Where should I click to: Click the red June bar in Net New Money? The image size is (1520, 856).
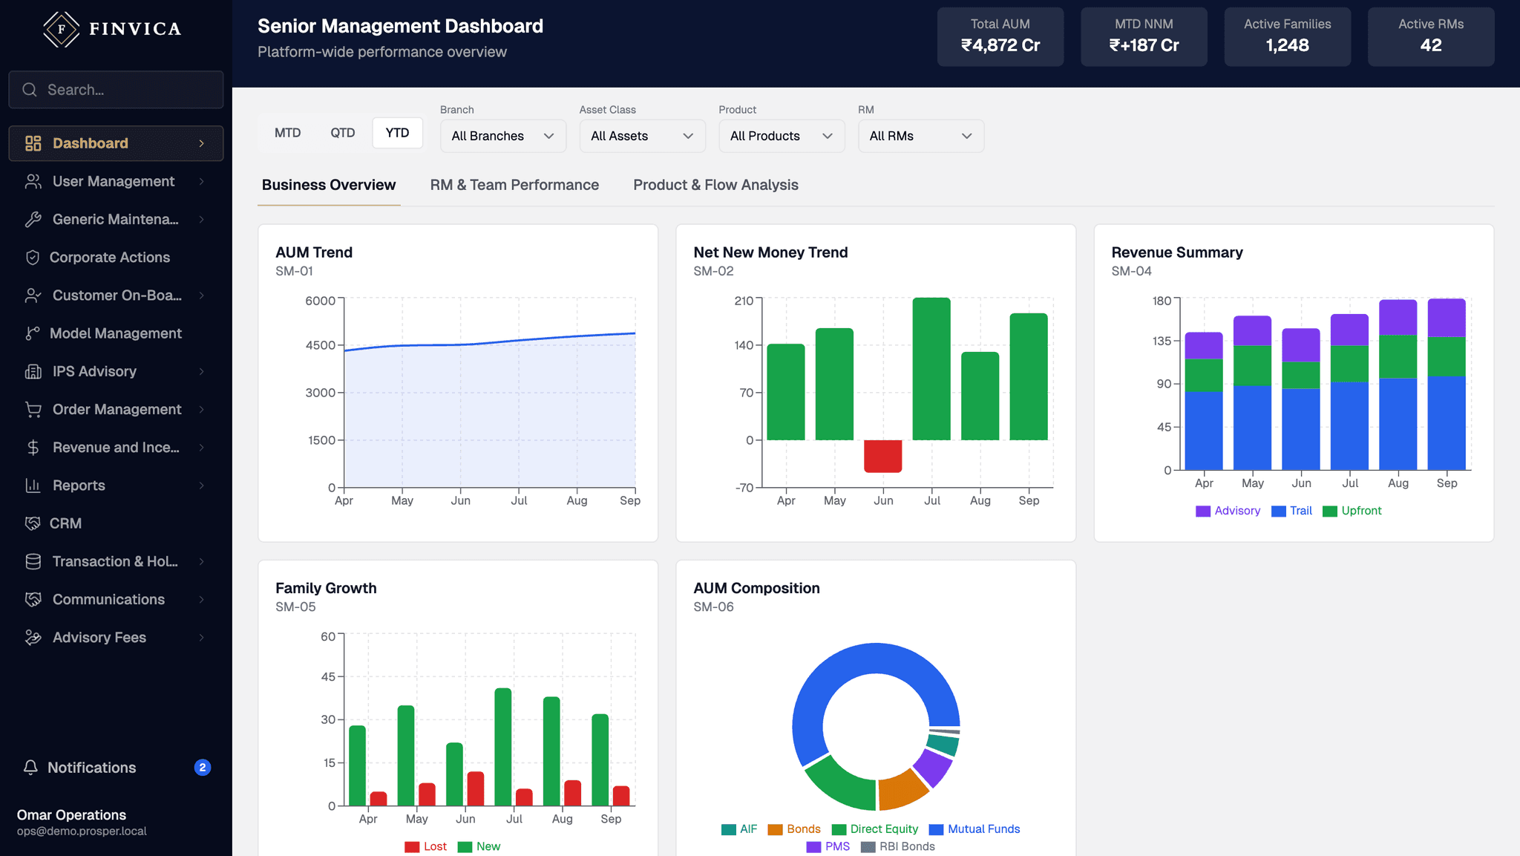pyautogui.click(x=883, y=457)
